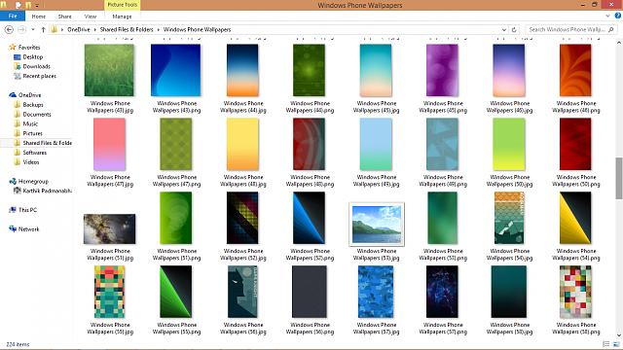Image resolution: width=623 pixels, height=350 pixels.
Task: Select pink gradient wallpaper (47).jpg
Action: tap(109, 144)
